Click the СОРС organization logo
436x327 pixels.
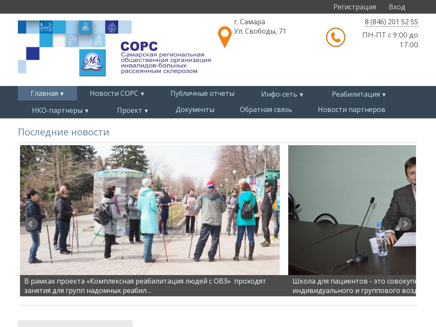(114, 49)
